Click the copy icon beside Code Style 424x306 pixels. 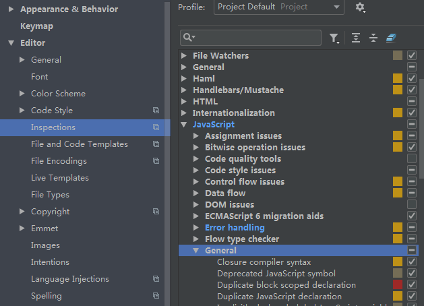[156, 111]
